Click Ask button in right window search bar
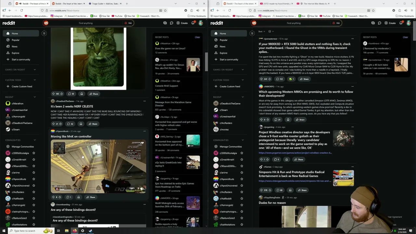 (336, 23)
